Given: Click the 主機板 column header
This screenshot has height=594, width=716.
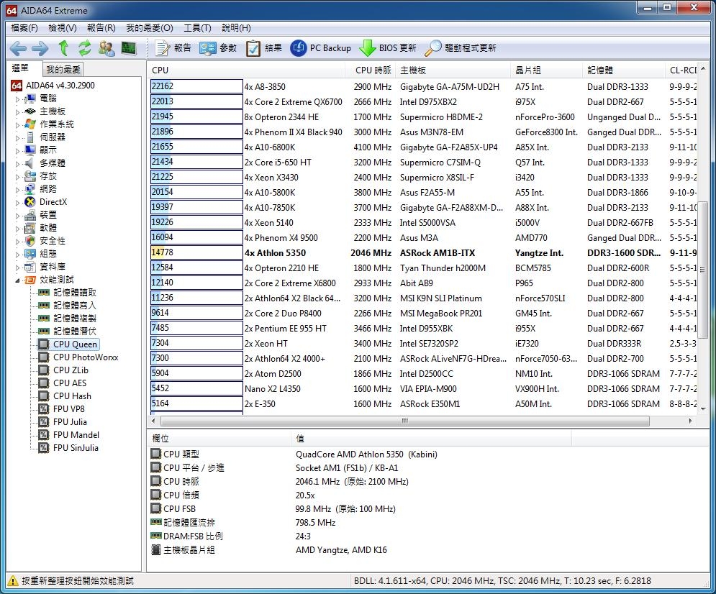Looking at the screenshot, I should [x=453, y=70].
